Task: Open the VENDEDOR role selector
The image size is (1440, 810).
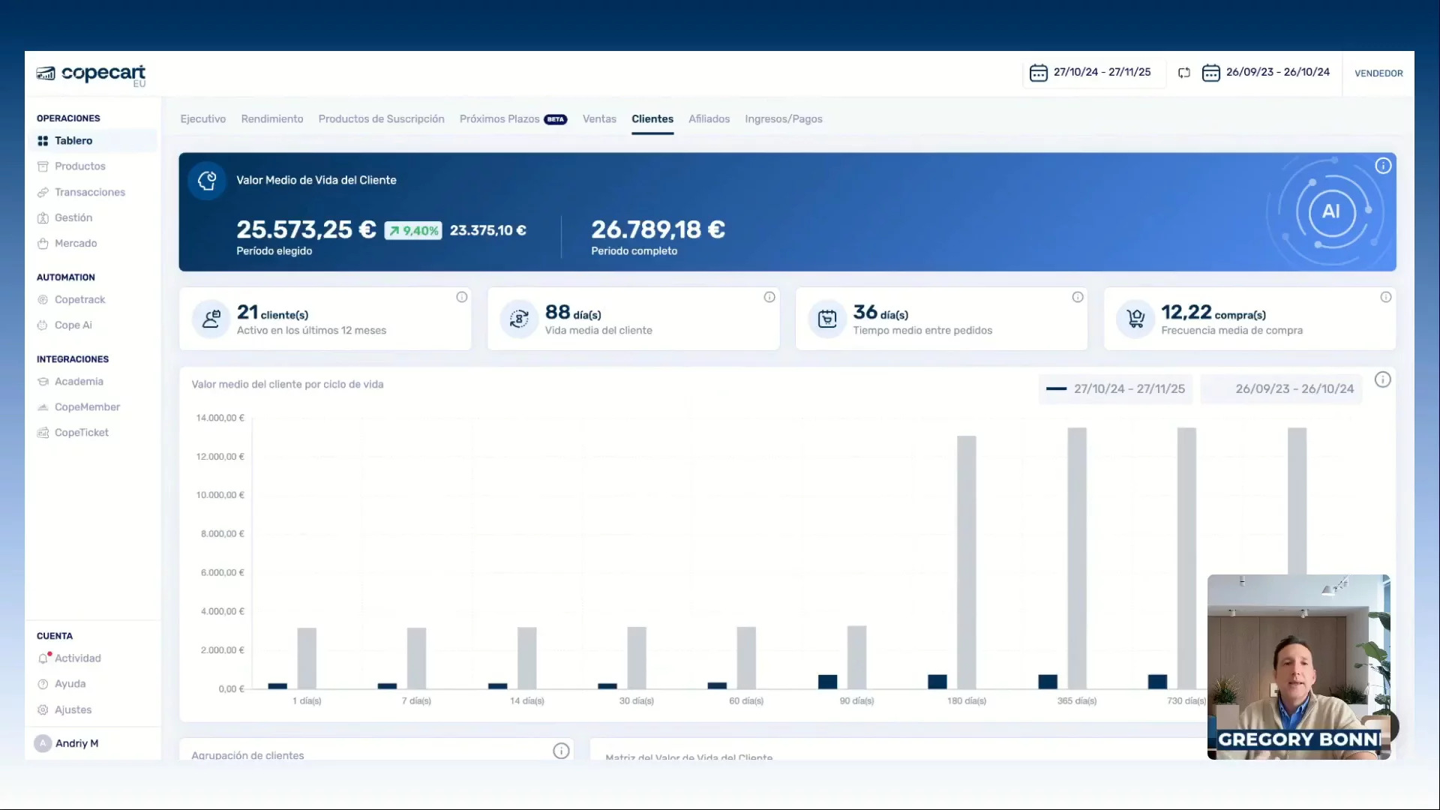Action: click(1378, 73)
